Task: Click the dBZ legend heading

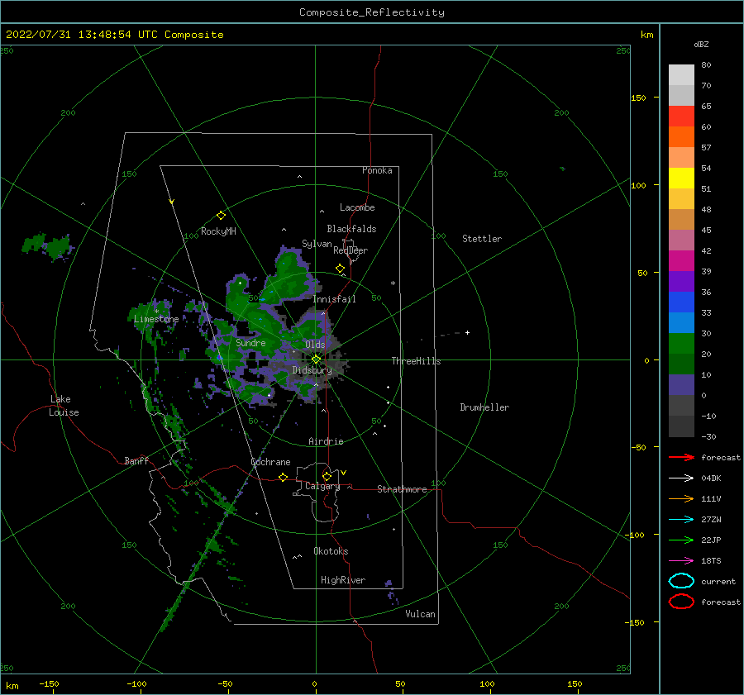Action: click(701, 45)
